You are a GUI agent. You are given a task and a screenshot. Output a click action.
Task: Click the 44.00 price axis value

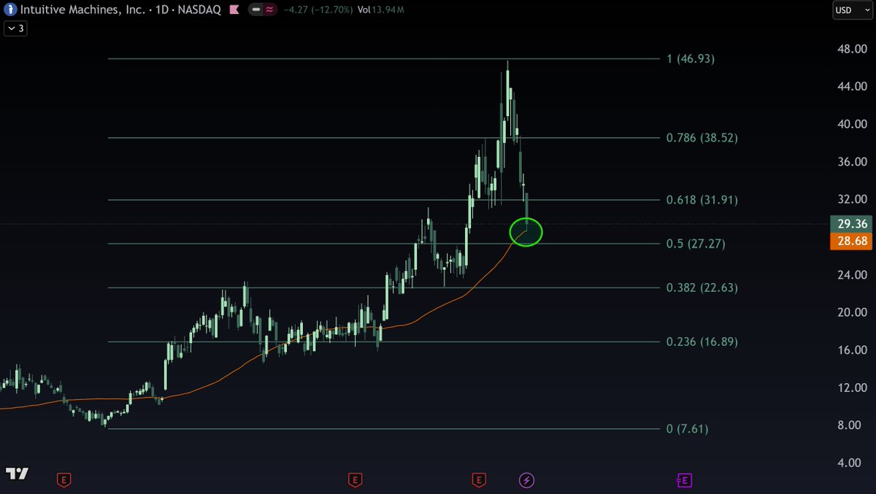(852, 86)
